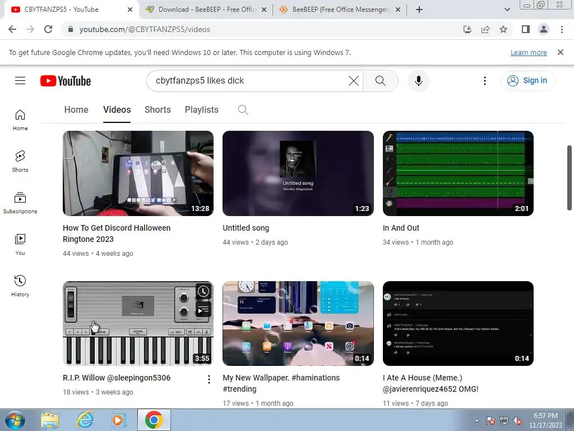This screenshot has height=431, width=574.
Task: Follow the Learn more link
Action: coord(529,52)
